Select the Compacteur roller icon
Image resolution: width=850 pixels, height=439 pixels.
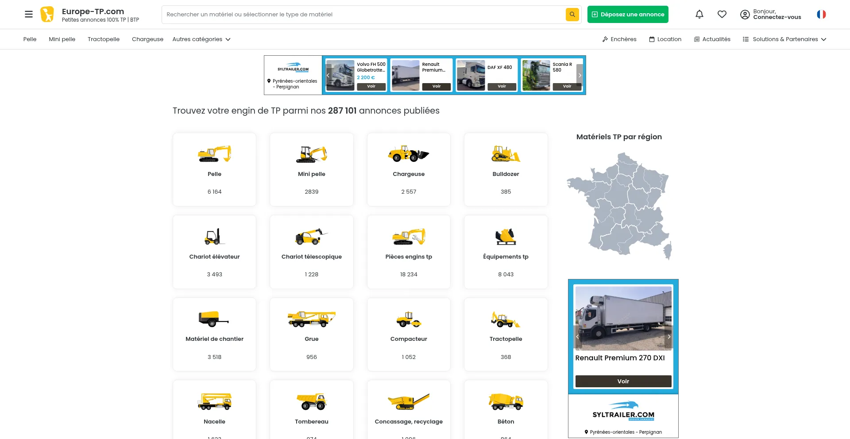coord(409,319)
